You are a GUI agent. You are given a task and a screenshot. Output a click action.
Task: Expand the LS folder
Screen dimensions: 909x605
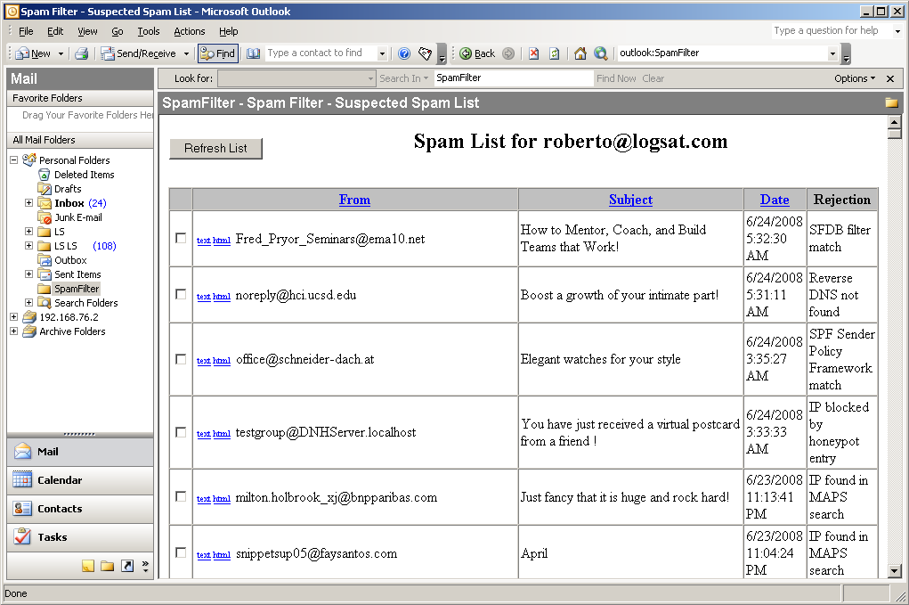[x=28, y=231]
